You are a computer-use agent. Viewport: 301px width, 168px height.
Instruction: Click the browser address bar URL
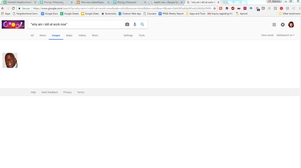click(x=122, y=8)
